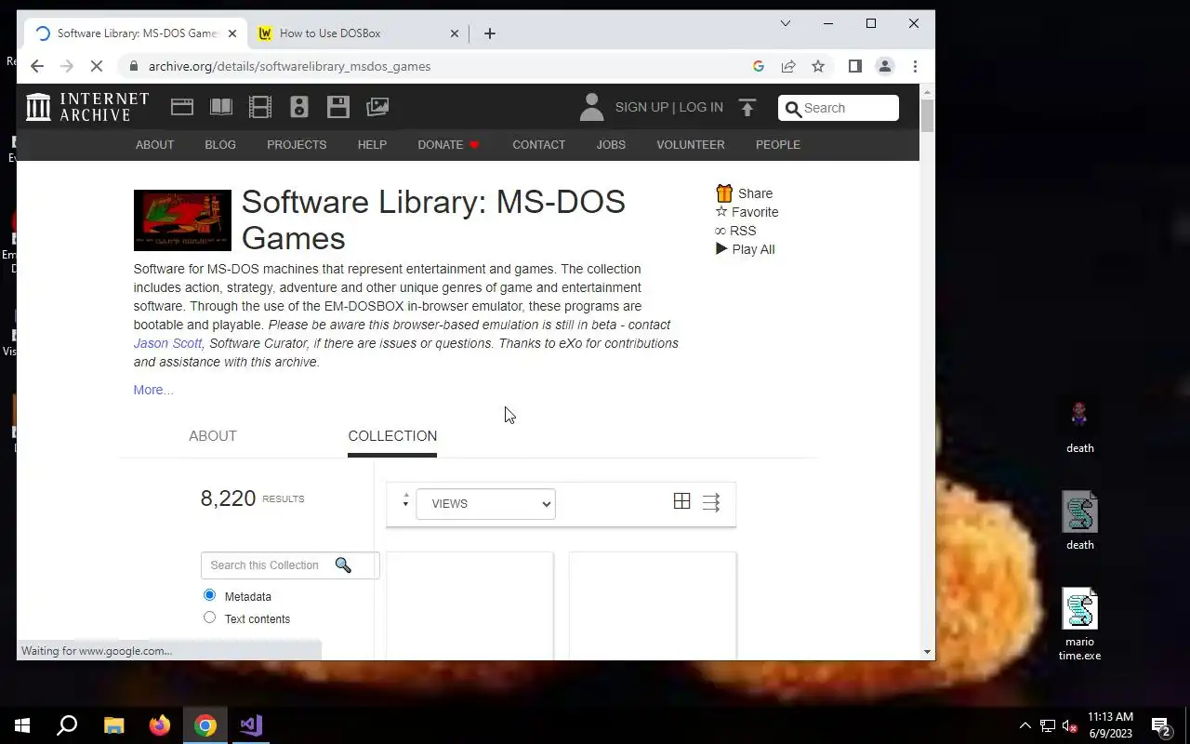The image size is (1190, 744).
Task: Open File Explorer from taskbar
Action: point(113,725)
